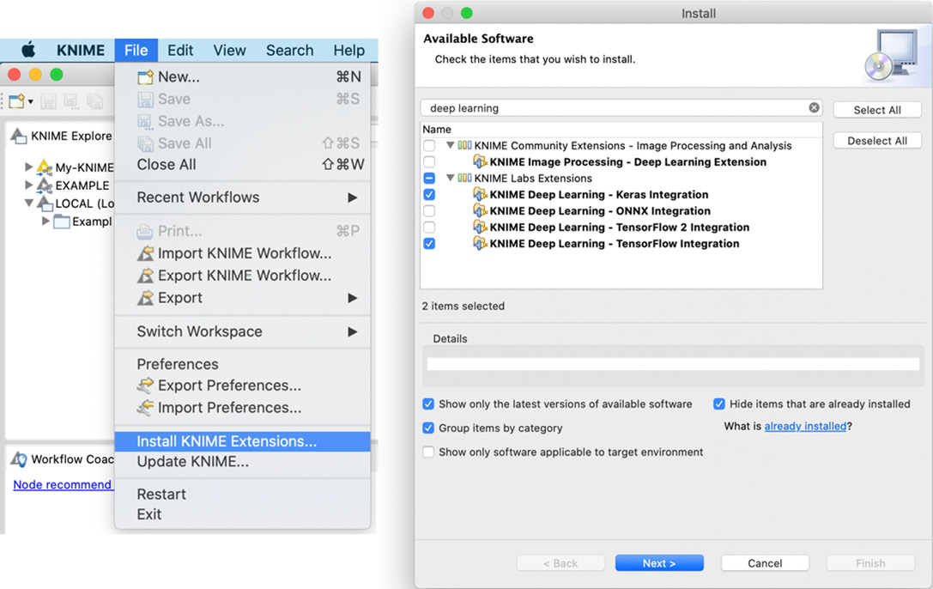
Task: Click the My-KNIME hub icon
Action: tap(45, 167)
